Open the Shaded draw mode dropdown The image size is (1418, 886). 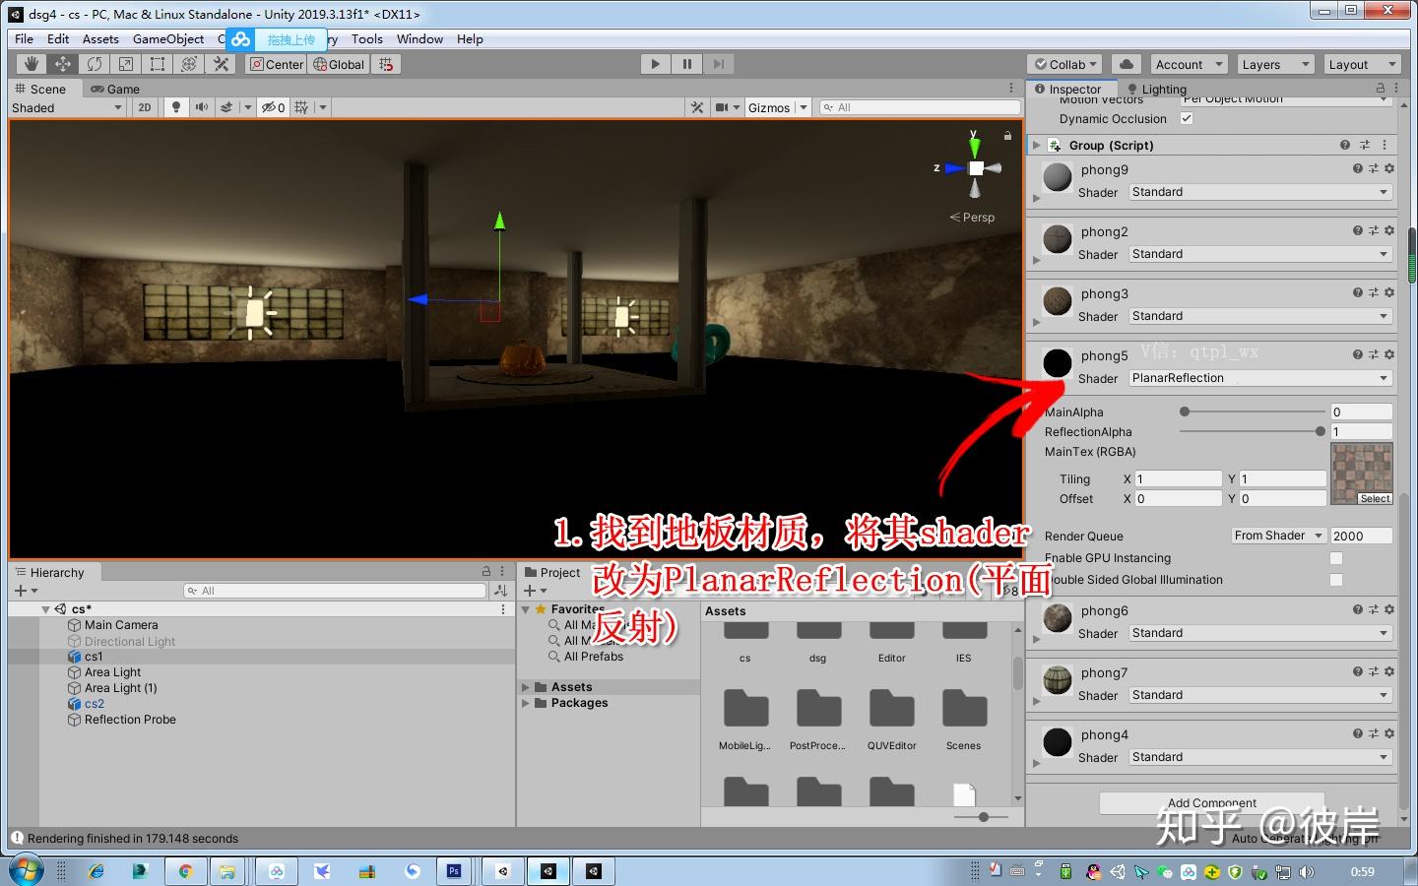(x=64, y=107)
